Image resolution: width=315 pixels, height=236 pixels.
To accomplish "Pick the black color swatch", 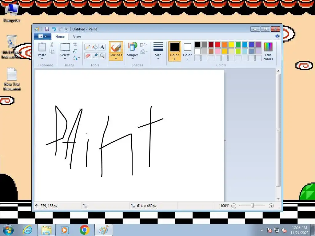I will (x=197, y=45).
